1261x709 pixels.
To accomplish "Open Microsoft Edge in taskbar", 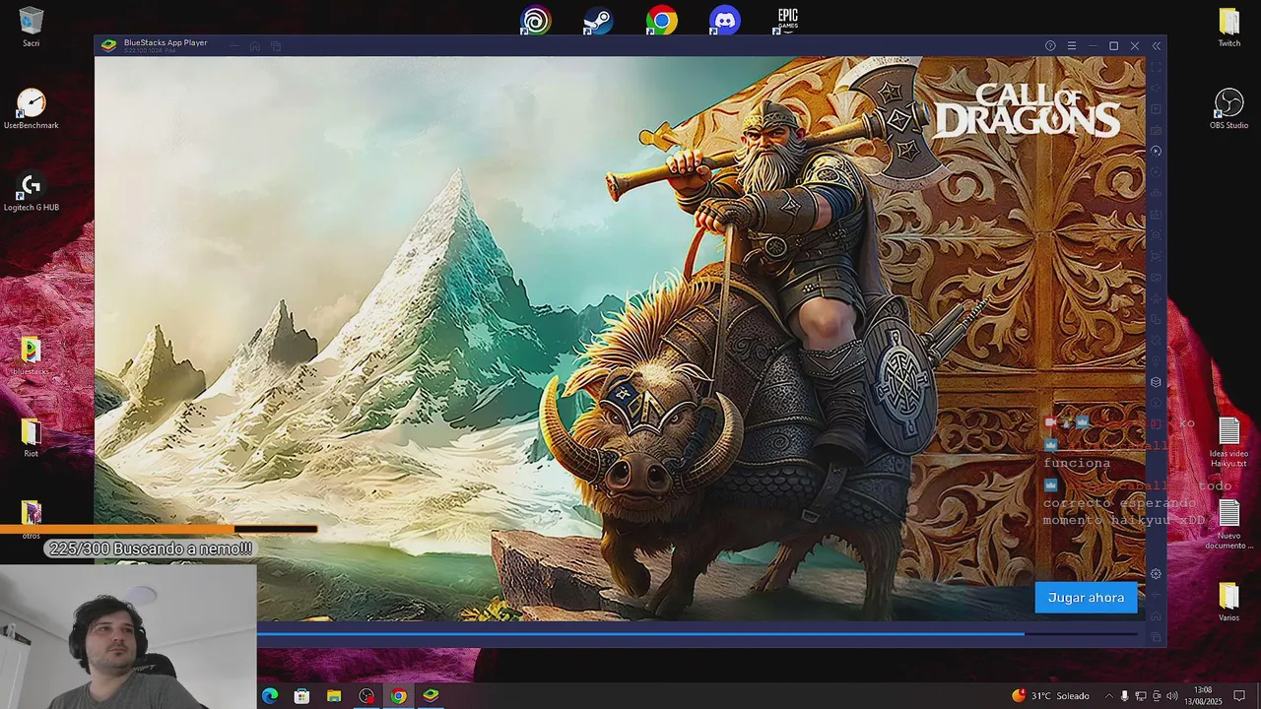I will 269,696.
